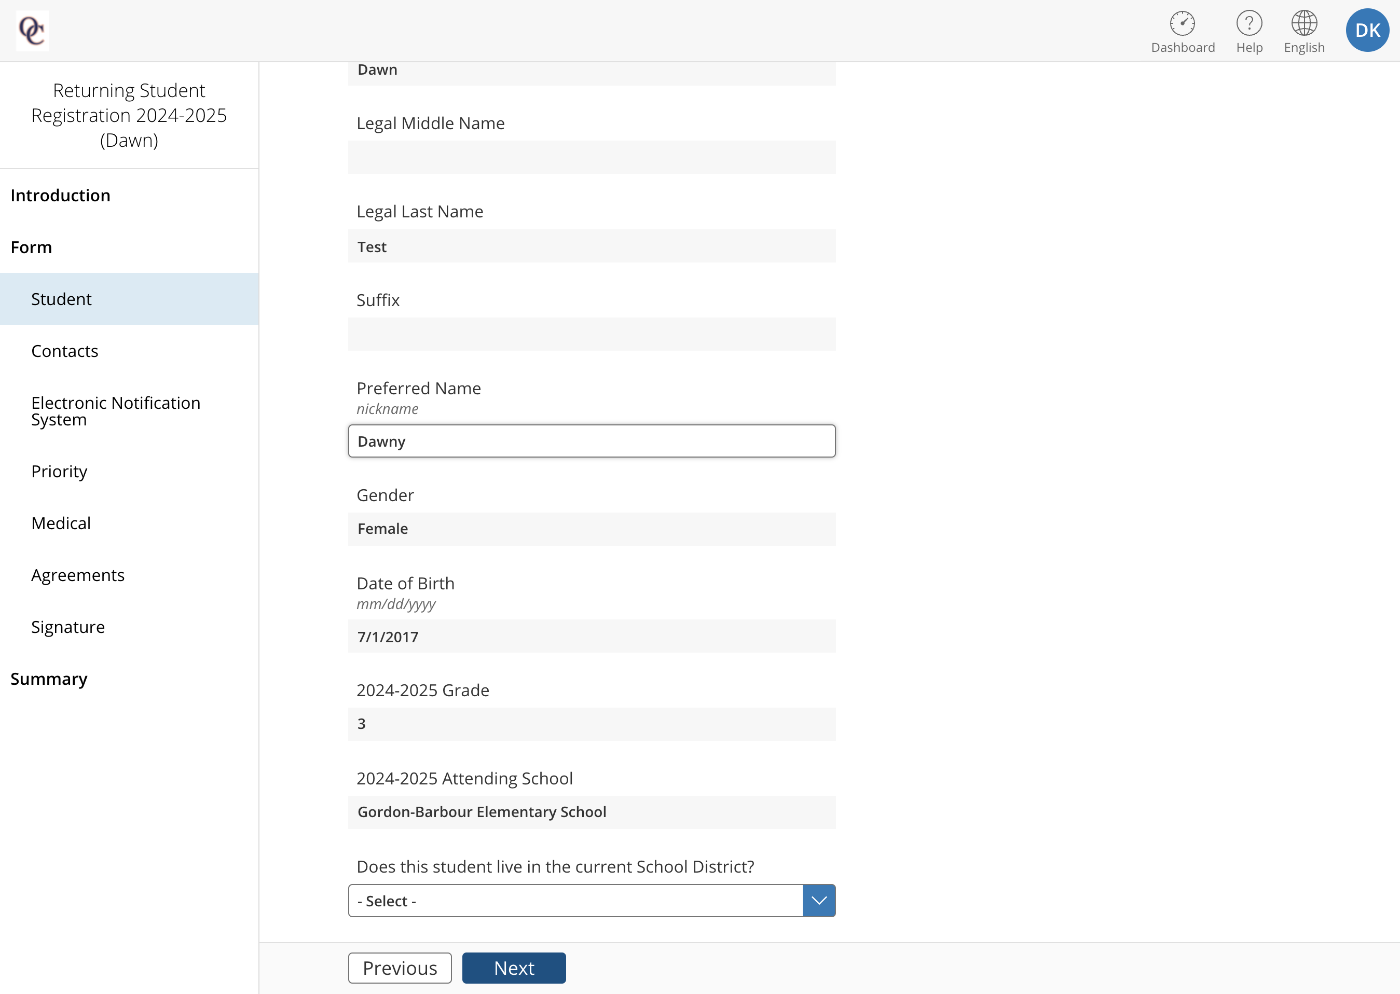
Task: Open the English language globe icon
Action: tap(1304, 24)
